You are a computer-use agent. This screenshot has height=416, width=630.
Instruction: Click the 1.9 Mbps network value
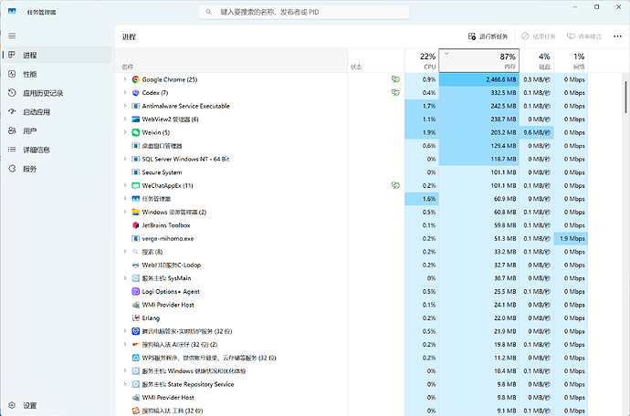[572, 238]
